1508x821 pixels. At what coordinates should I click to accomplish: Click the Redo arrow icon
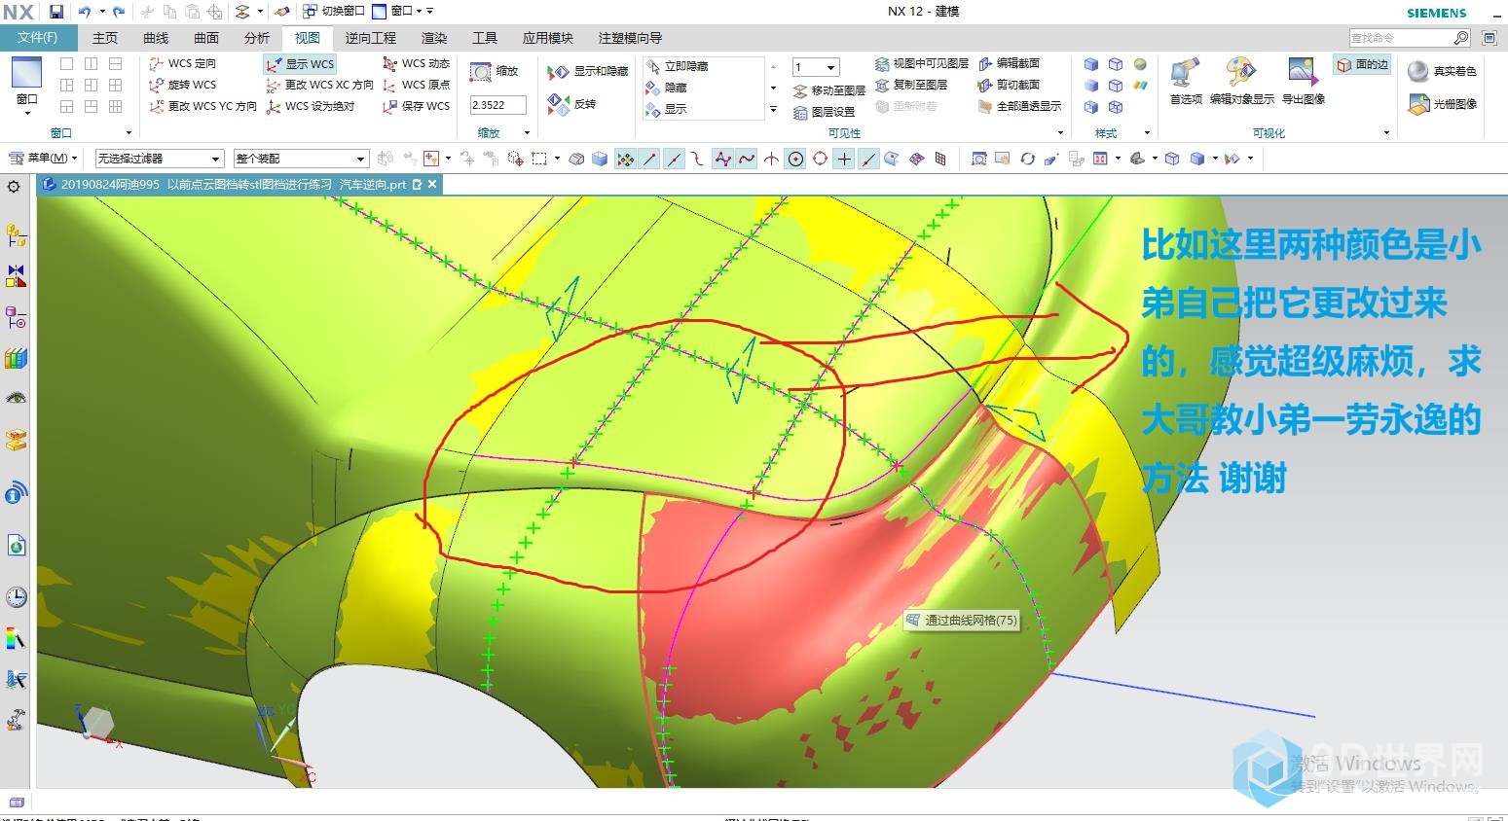pyautogui.click(x=119, y=12)
